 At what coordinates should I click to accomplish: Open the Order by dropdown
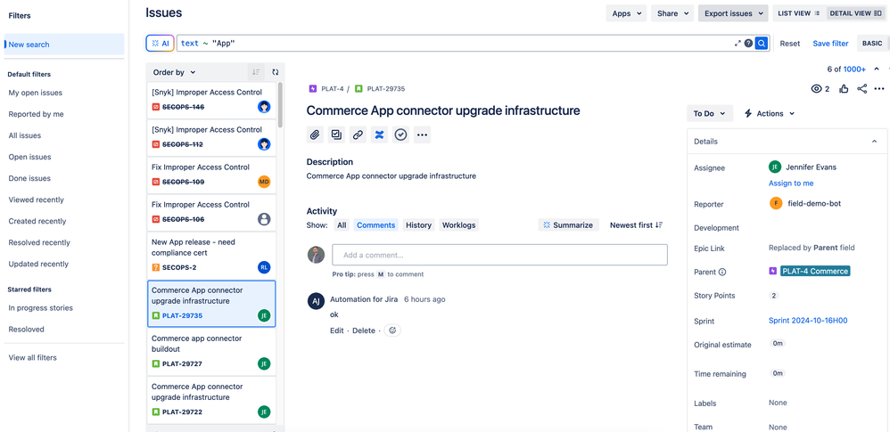[174, 72]
